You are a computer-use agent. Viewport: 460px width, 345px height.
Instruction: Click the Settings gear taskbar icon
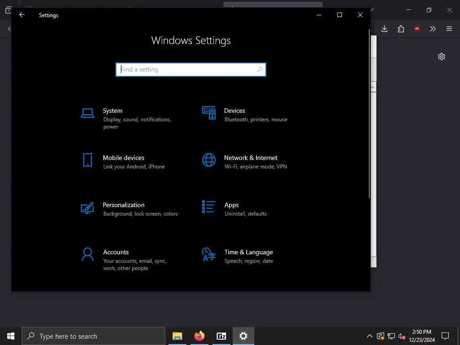[x=243, y=336]
